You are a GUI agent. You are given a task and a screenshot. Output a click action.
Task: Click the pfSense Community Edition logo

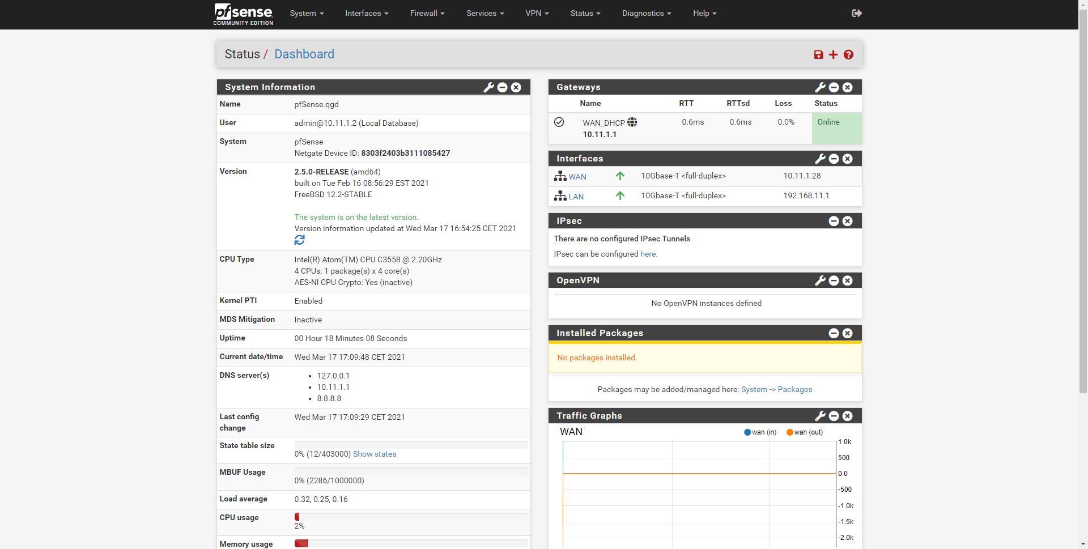tap(243, 14)
